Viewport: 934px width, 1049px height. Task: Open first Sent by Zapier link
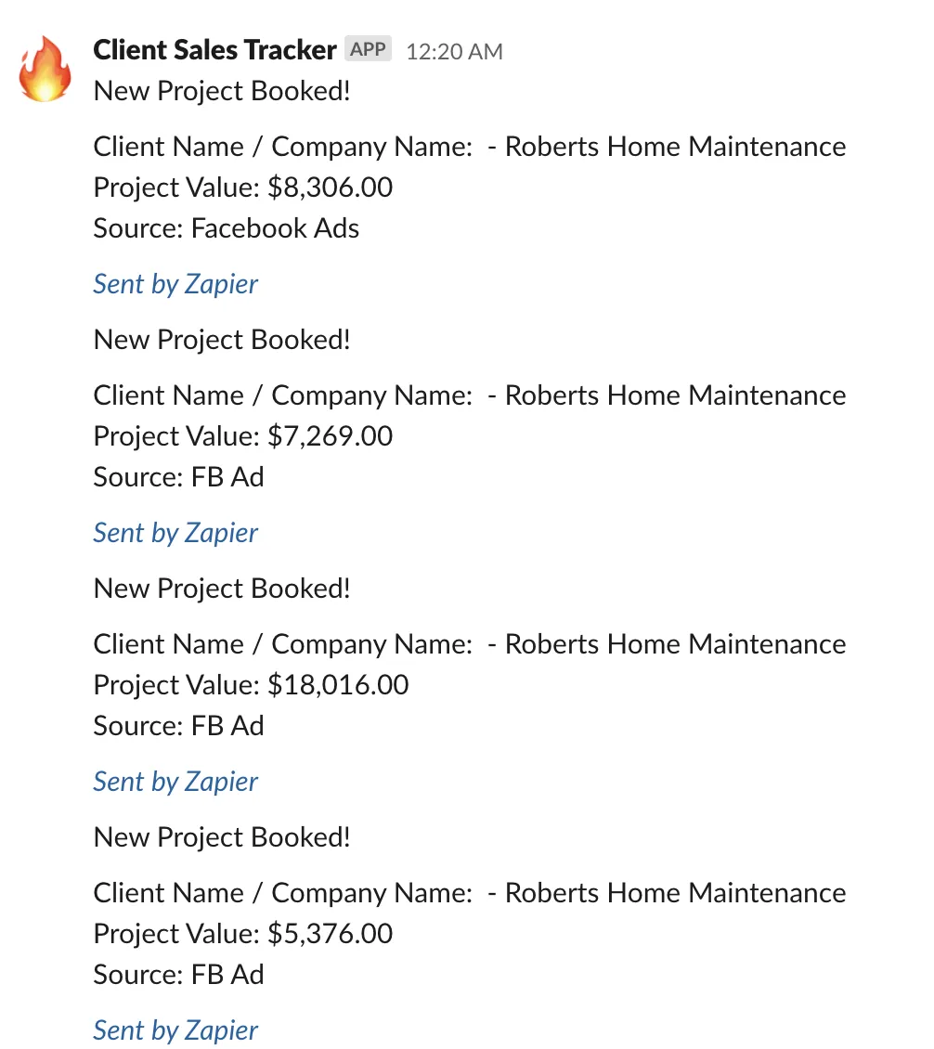click(x=175, y=284)
